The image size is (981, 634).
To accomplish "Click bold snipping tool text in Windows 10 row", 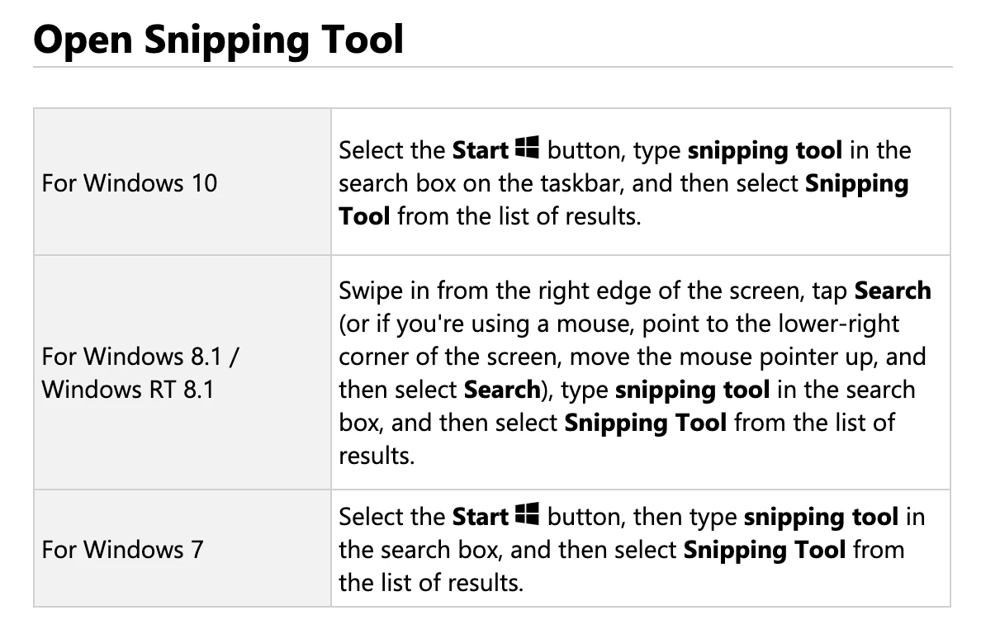I will 765,151.
